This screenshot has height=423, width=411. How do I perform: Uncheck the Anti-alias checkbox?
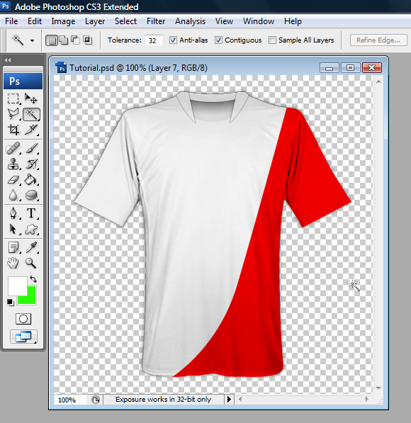173,40
